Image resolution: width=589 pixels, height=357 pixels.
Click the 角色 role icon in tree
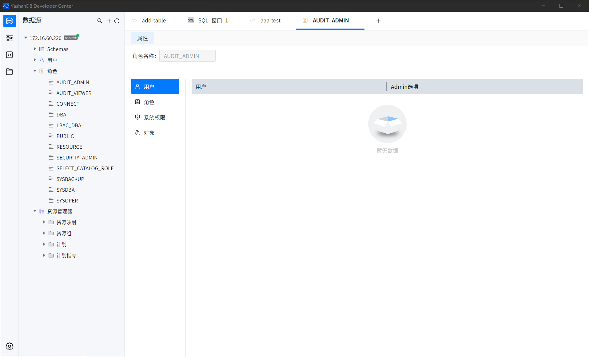click(x=42, y=71)
